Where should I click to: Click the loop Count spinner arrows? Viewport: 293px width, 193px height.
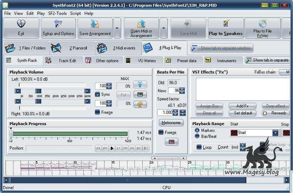click(243, 147)
